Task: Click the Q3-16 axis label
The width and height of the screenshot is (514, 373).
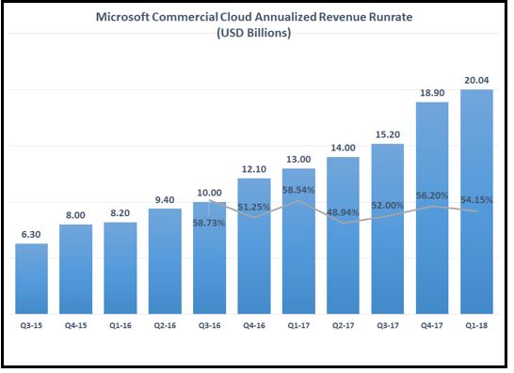Action: point(210,326)
